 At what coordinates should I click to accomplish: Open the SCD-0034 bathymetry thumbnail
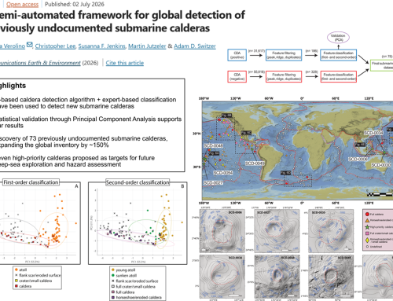(222, 277)
